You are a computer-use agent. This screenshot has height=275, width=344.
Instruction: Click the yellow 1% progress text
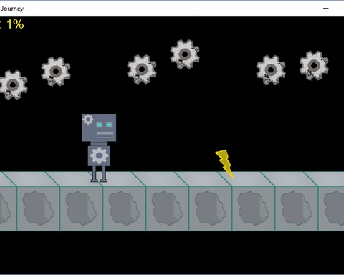click(x=15, y=24)
